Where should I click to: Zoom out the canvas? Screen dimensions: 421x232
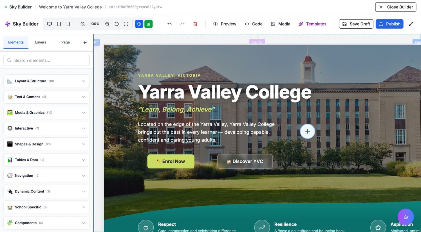[82, 24]
